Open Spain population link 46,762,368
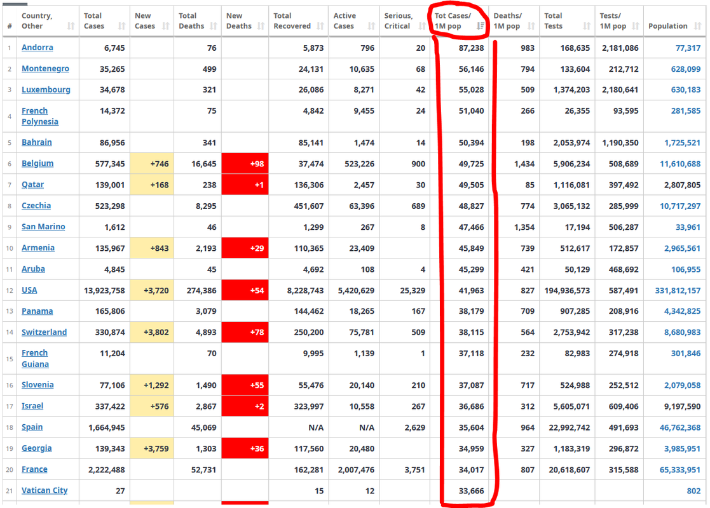 [x=680, y=427]
